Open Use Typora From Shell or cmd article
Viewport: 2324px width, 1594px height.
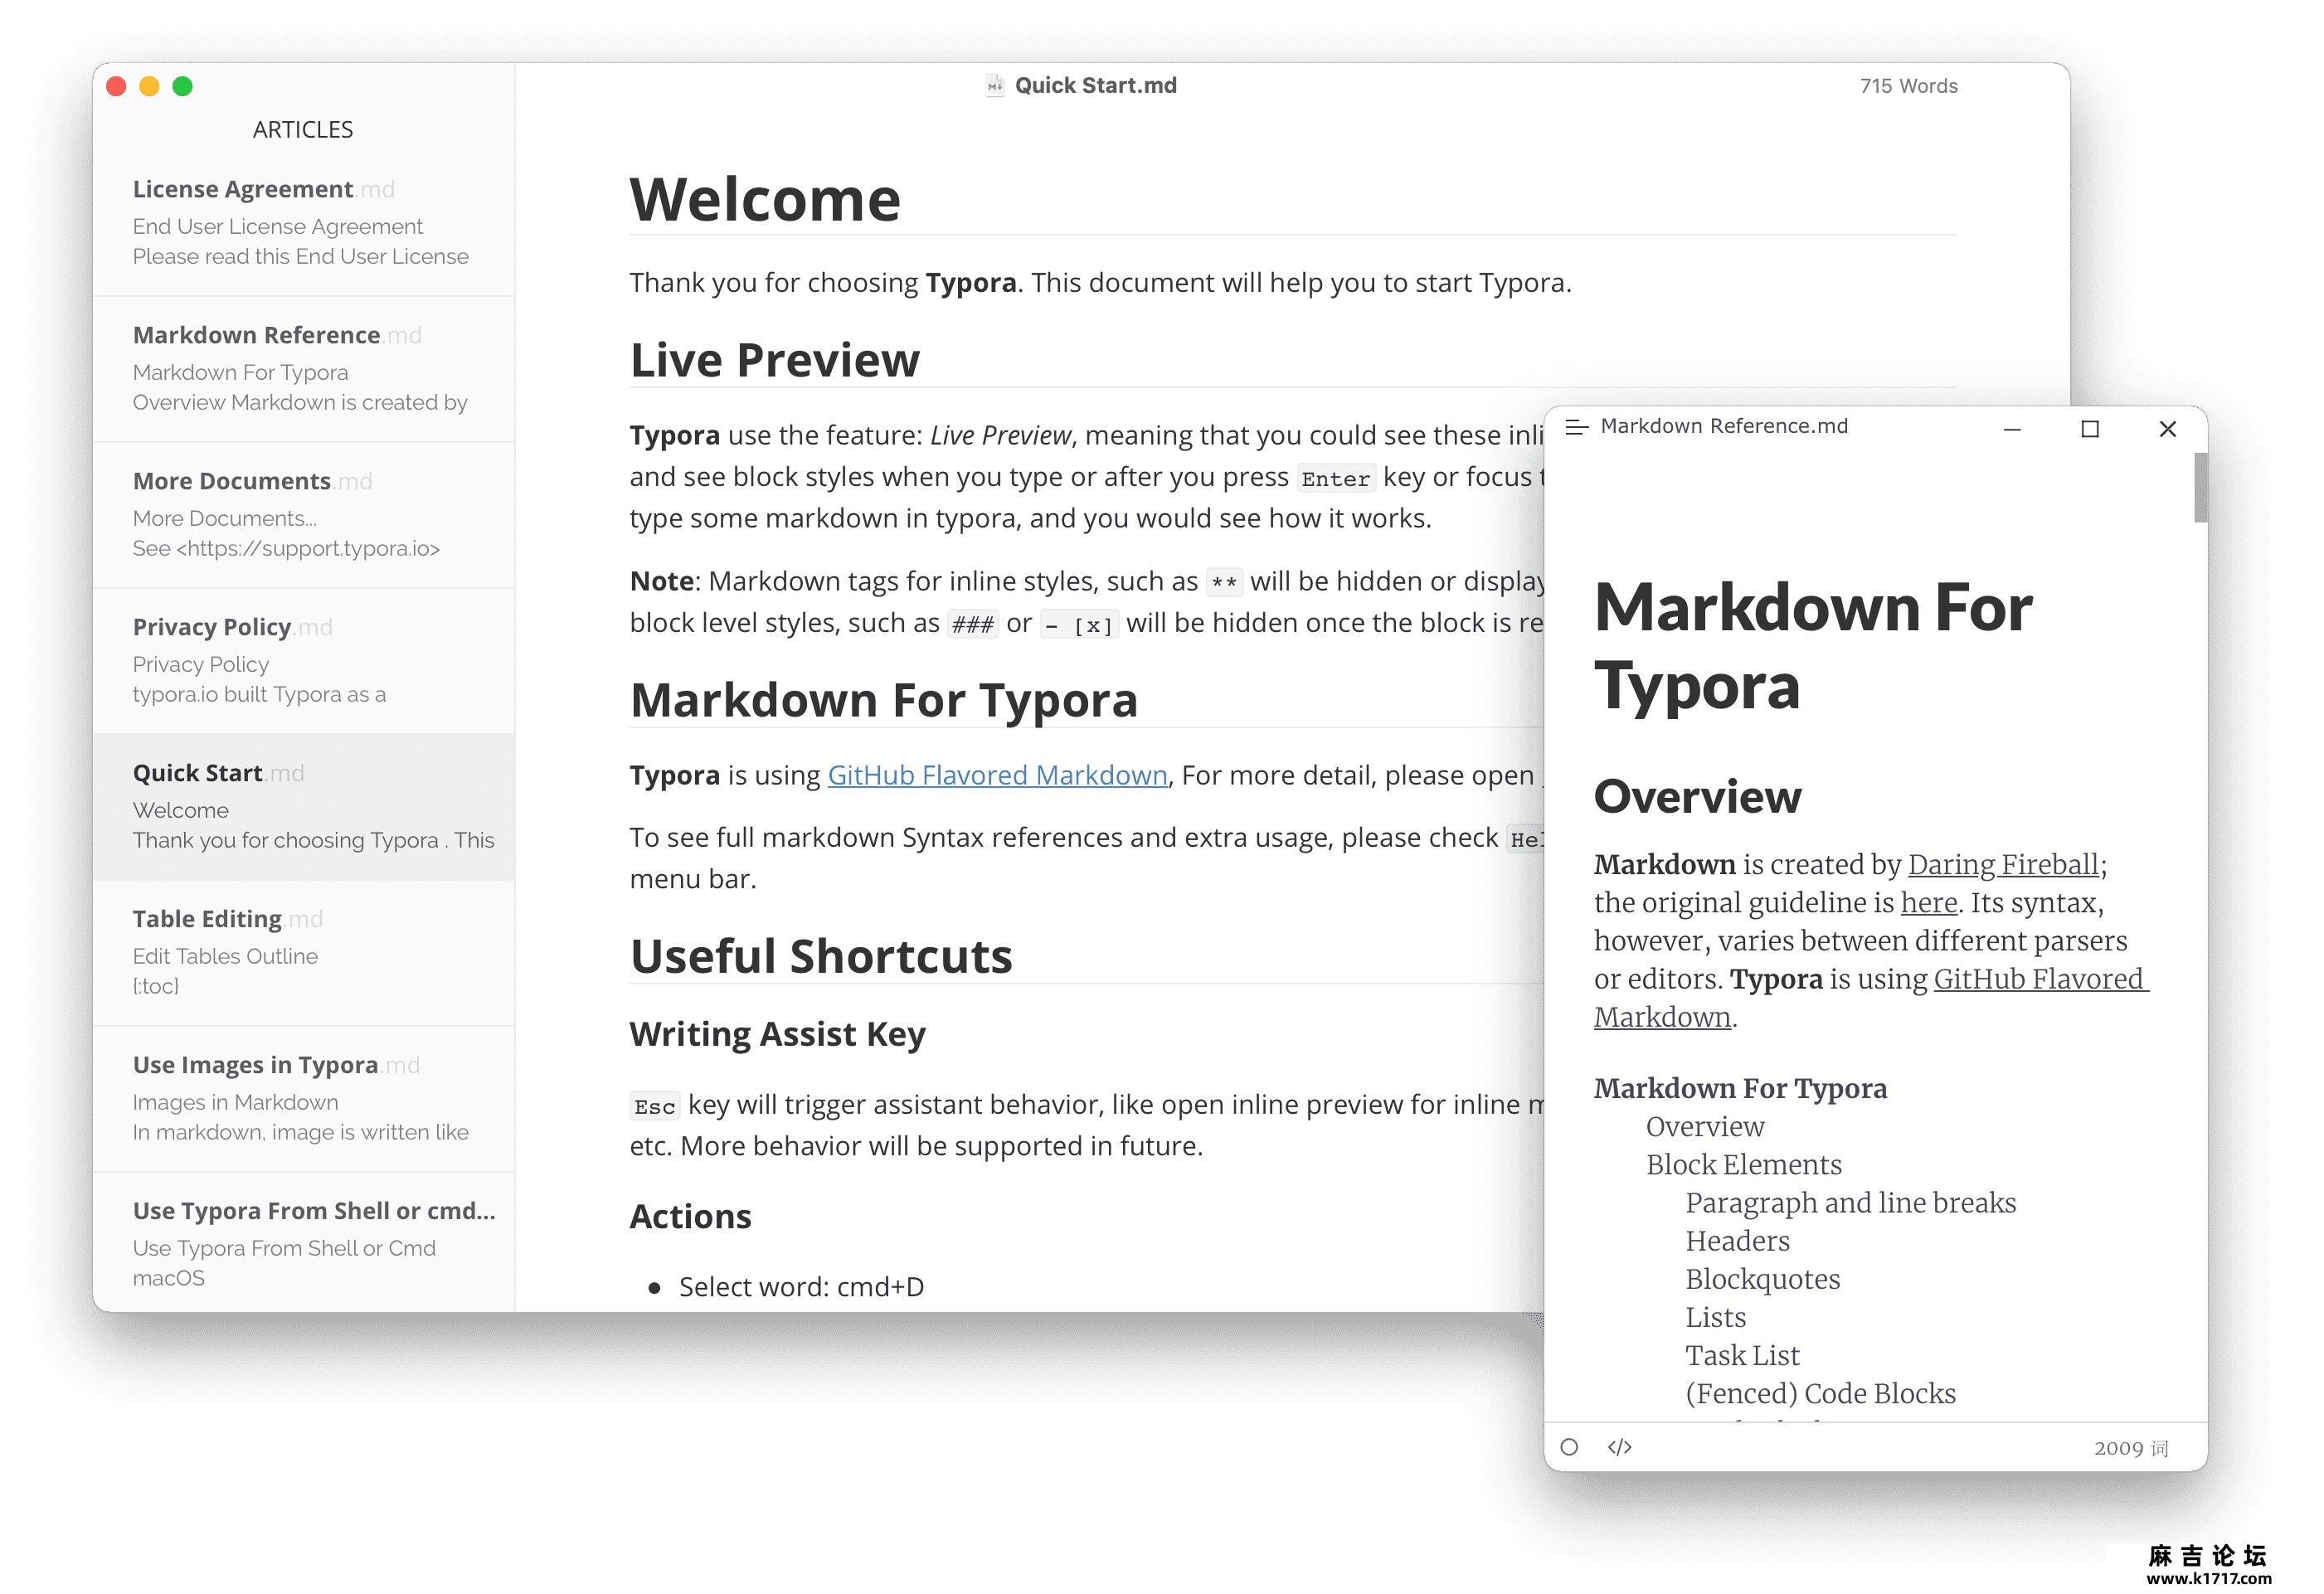[304, 1243]
